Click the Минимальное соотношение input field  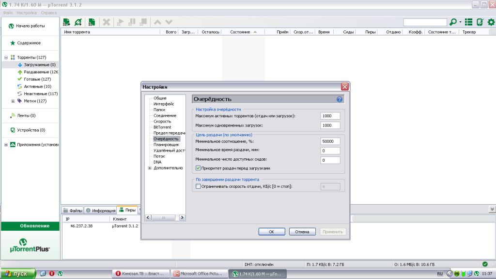click(x=330, y=141)
